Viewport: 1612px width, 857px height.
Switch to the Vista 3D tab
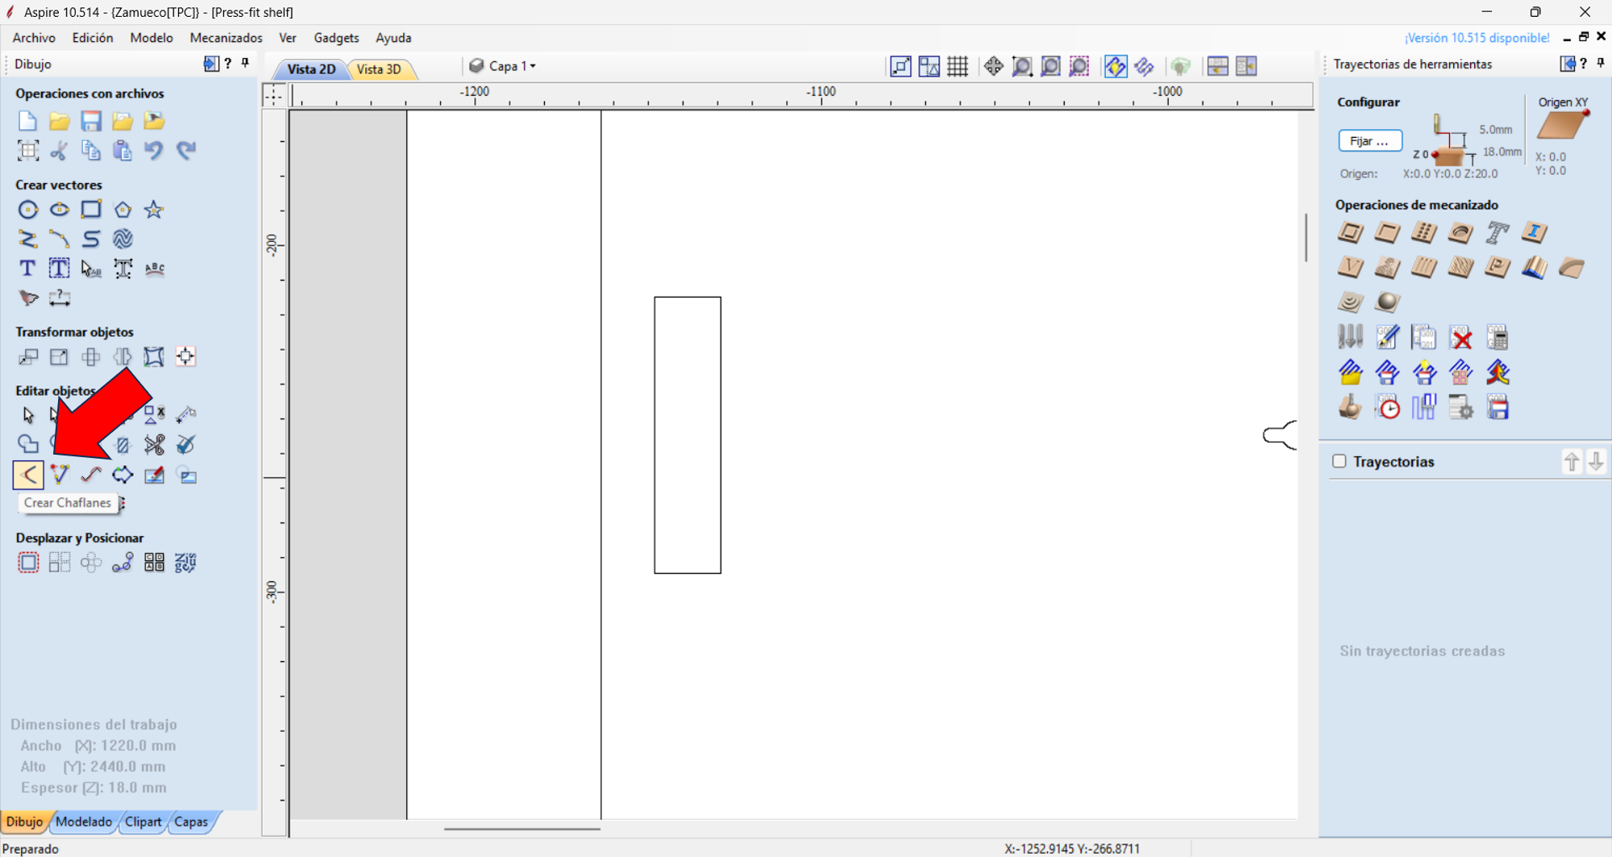coord(380,69)
